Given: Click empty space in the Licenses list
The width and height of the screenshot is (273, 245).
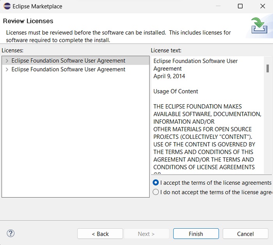Looking at the screenshot, I should tap(74, 136).
